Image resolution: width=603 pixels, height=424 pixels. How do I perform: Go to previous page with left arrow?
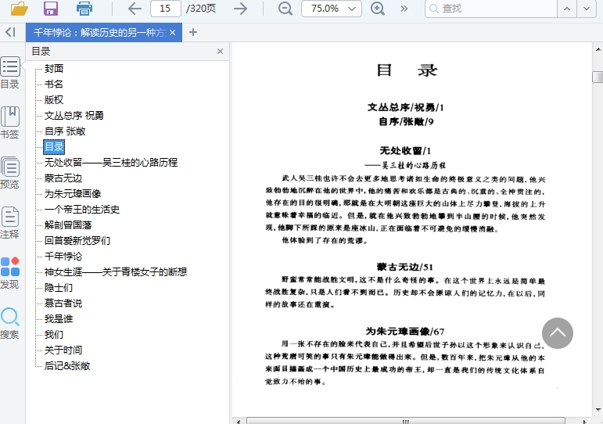[135, 9]
